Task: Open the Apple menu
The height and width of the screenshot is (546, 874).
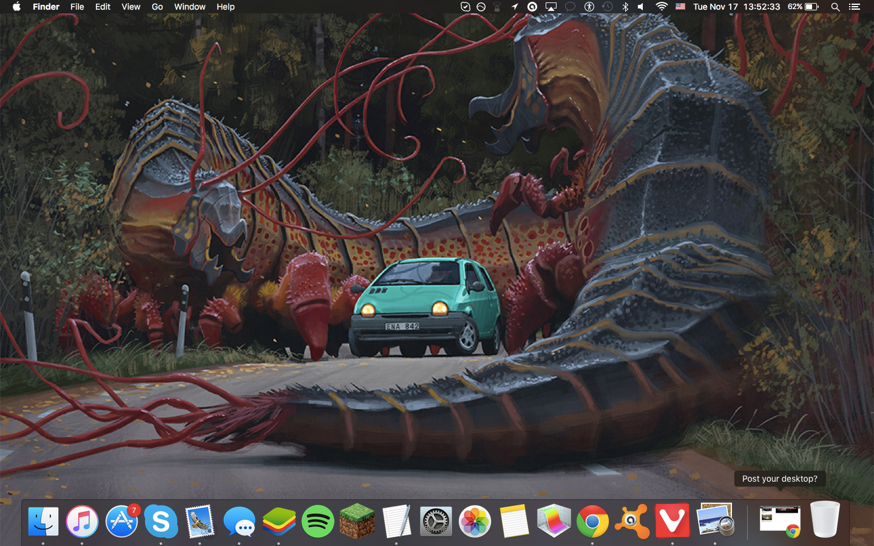Action: (x=16, y=7)
